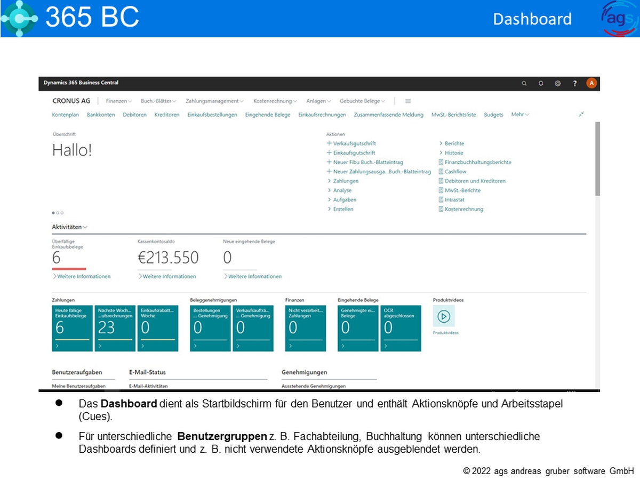The height and width of the screenshot is (480, 640).
Task: Open the Finanzen dropdown menu
Action: click(119, 101)
